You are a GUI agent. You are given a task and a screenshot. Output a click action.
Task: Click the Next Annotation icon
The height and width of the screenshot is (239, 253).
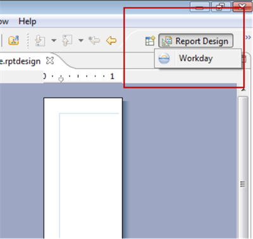click(x=40, y=40)
